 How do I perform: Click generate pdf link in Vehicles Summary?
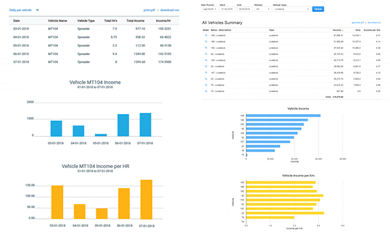(x=357, y=23)
